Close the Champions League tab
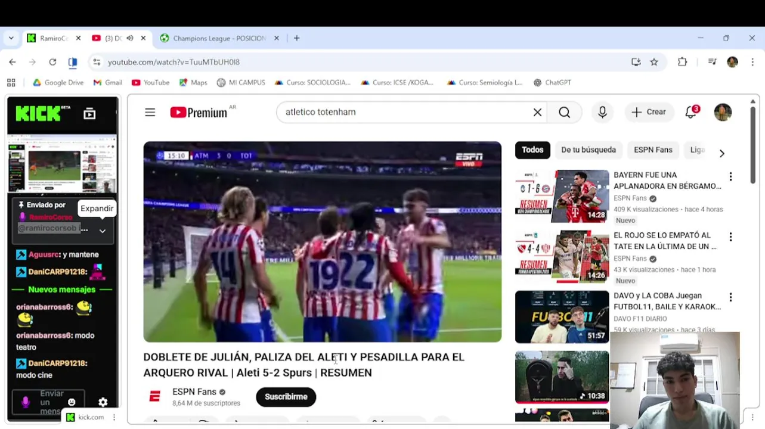The height and width of the screenshot is (429, 765). 276,38
